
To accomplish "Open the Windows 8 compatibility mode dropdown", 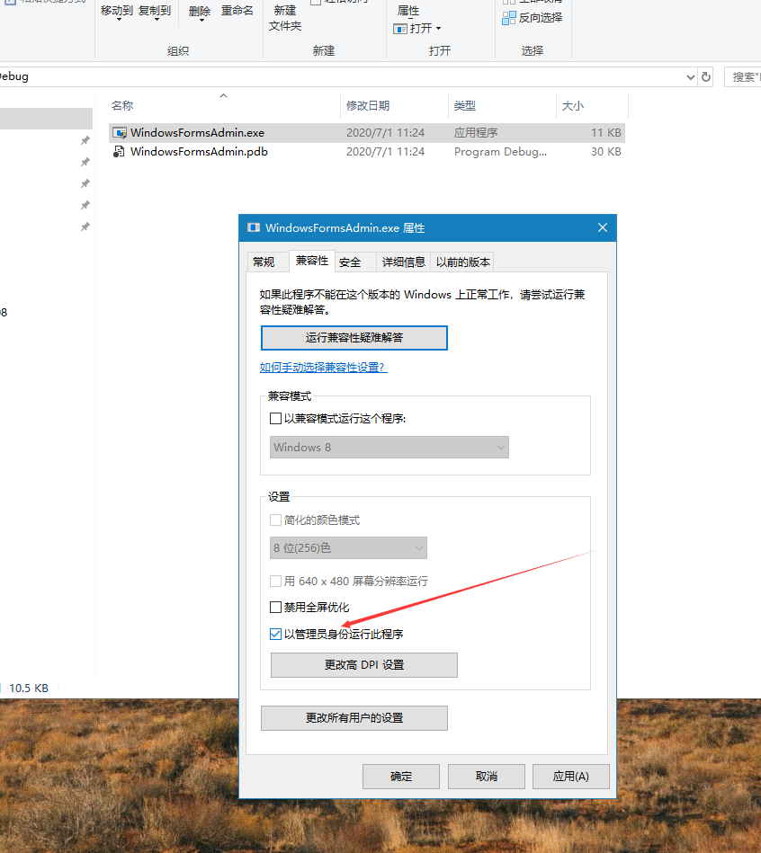I will (x=389, y=447).
